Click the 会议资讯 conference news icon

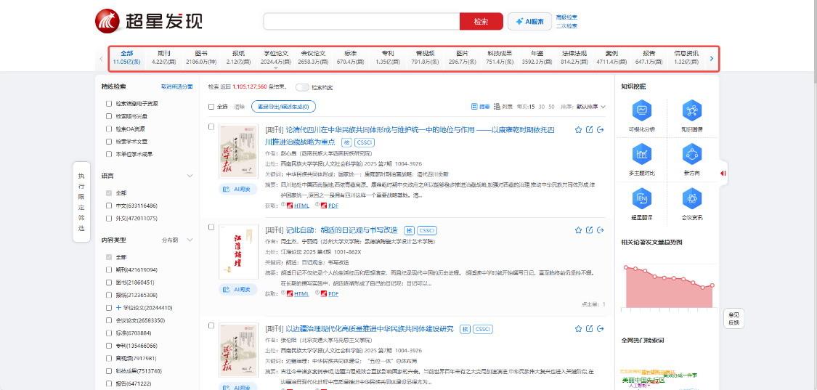click(691, 198)
